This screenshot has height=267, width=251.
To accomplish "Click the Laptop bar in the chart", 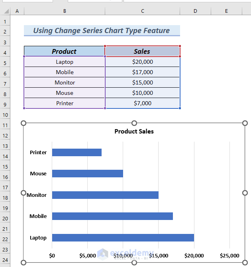I will point(123,238).
